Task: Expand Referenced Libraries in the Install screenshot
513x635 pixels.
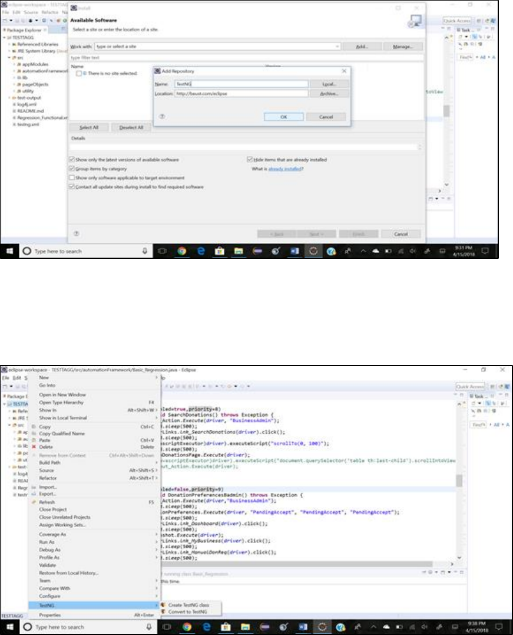Action: [x=9, y=44]
